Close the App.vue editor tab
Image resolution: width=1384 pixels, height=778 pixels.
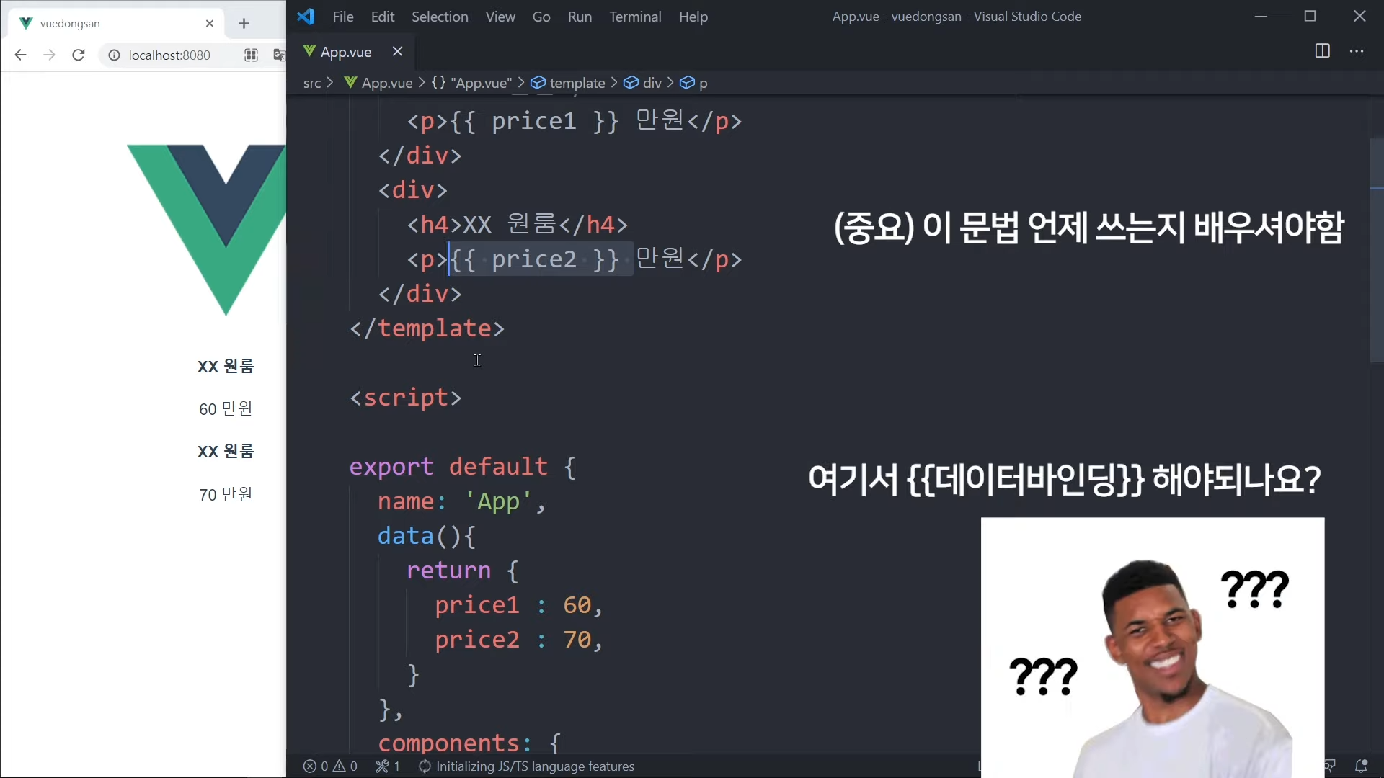[397, 51]
